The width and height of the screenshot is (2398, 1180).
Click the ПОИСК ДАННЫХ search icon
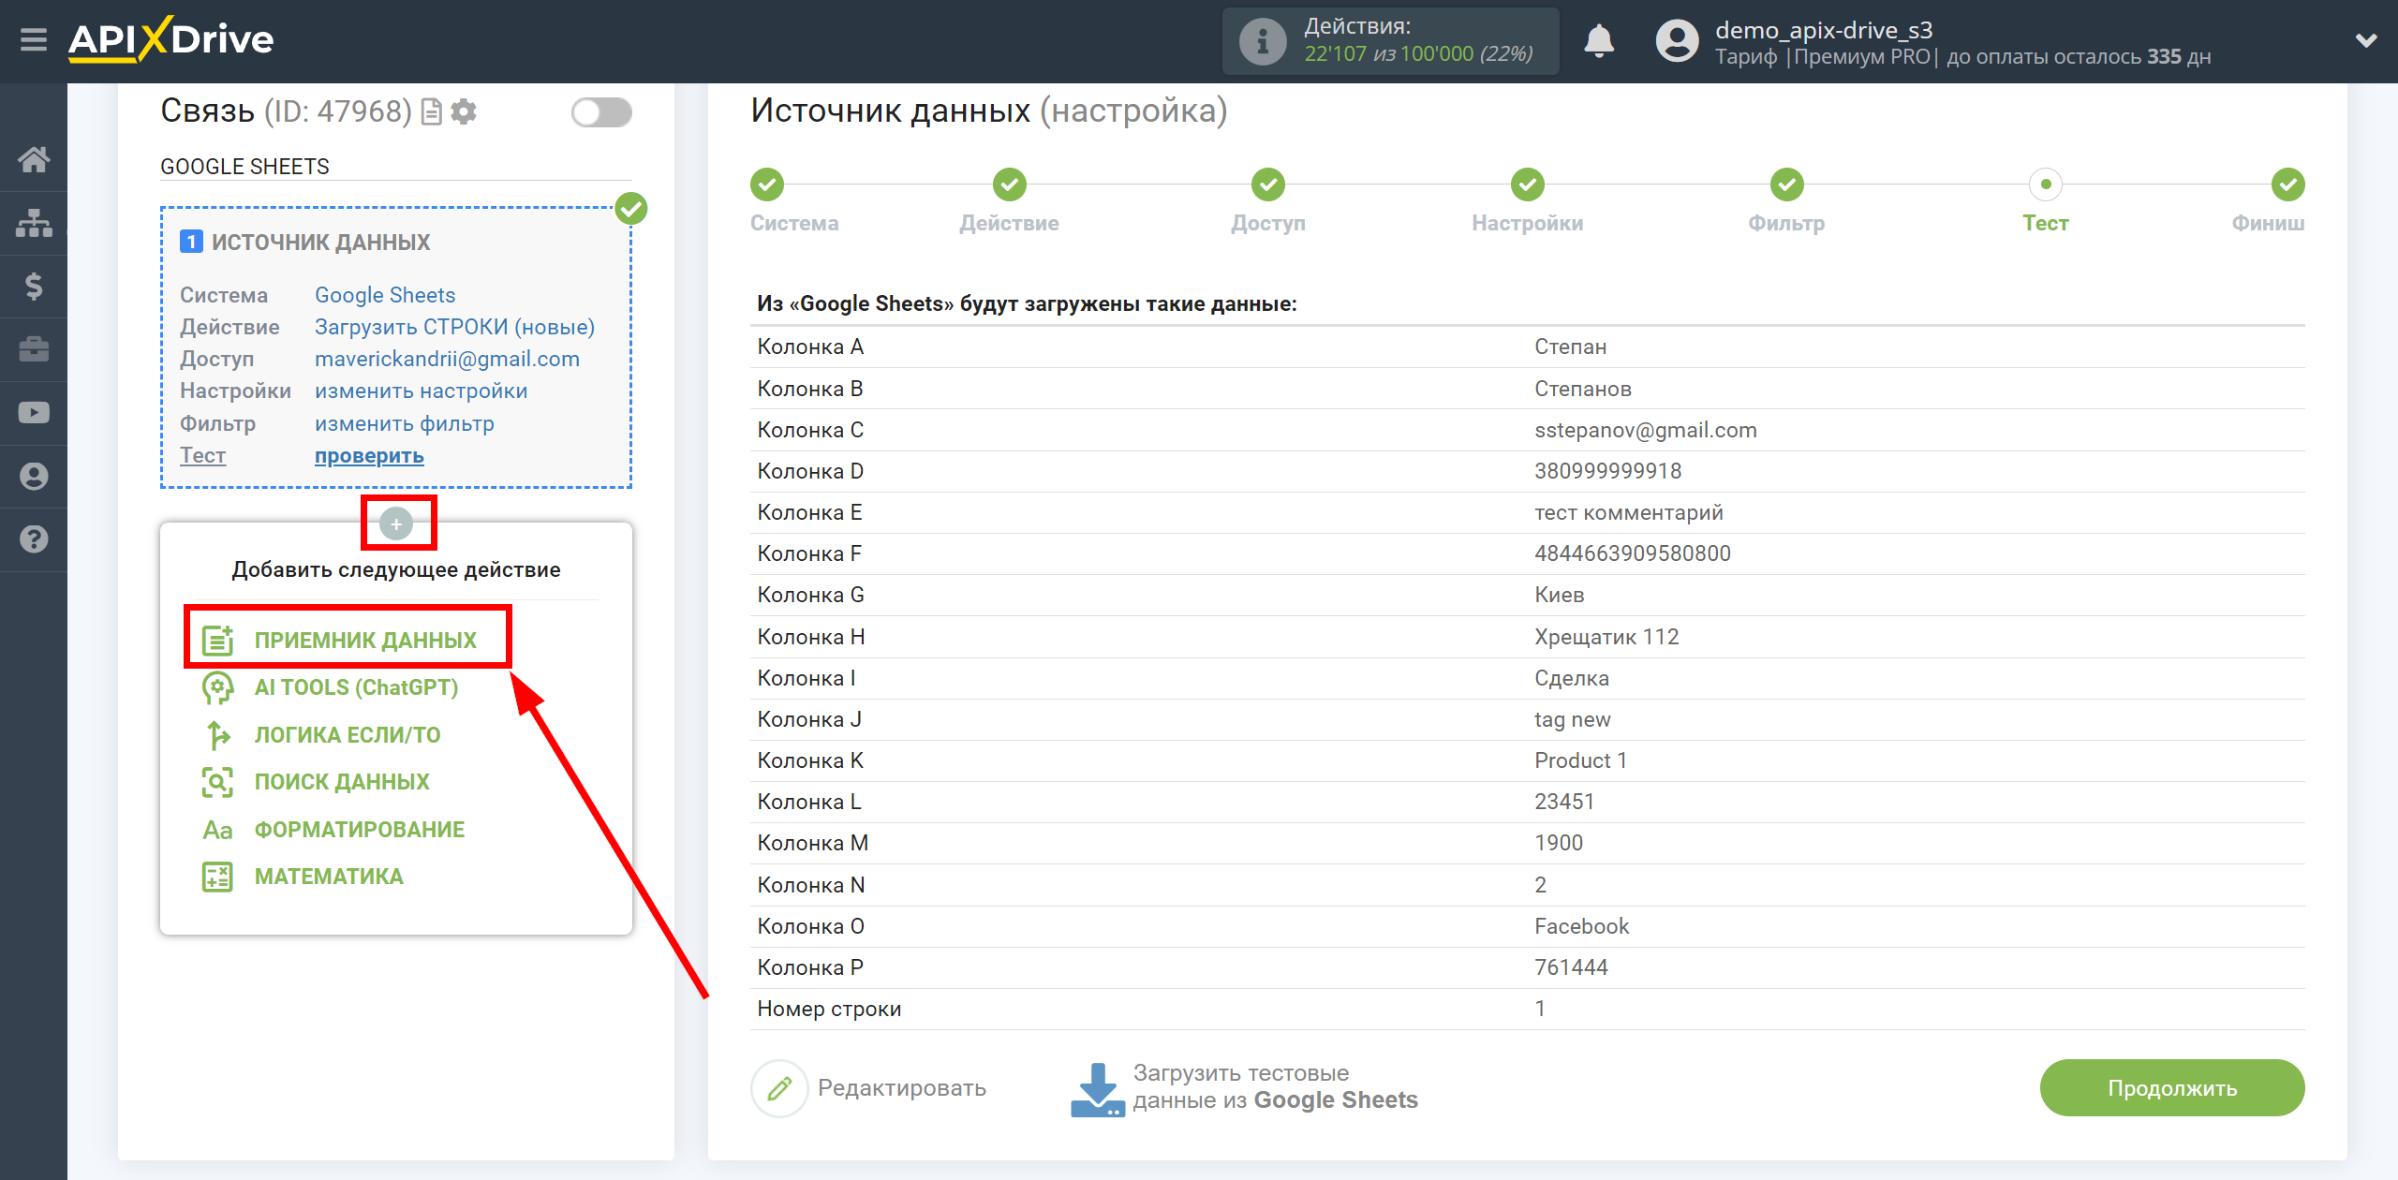[217, 782]
